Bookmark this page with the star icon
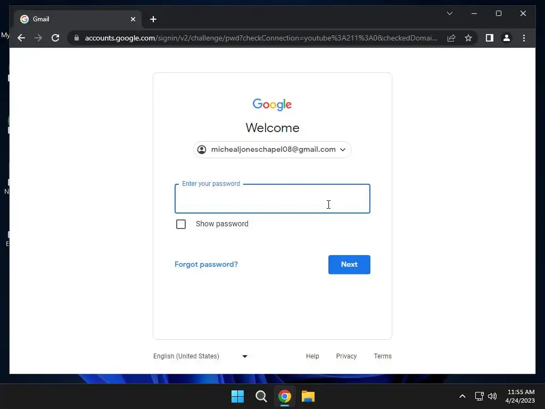This screenshot has width=545, height=409. 468,38
